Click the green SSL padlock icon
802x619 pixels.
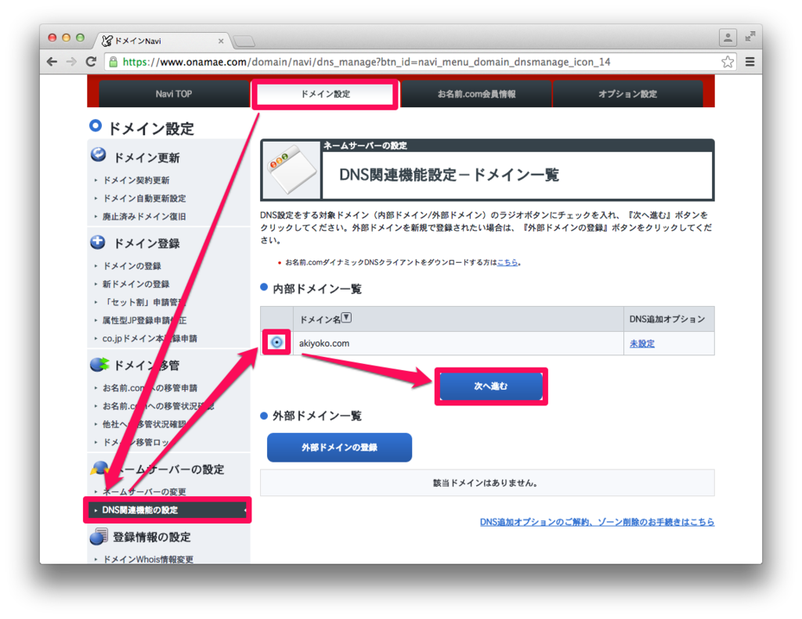point(113,63)
